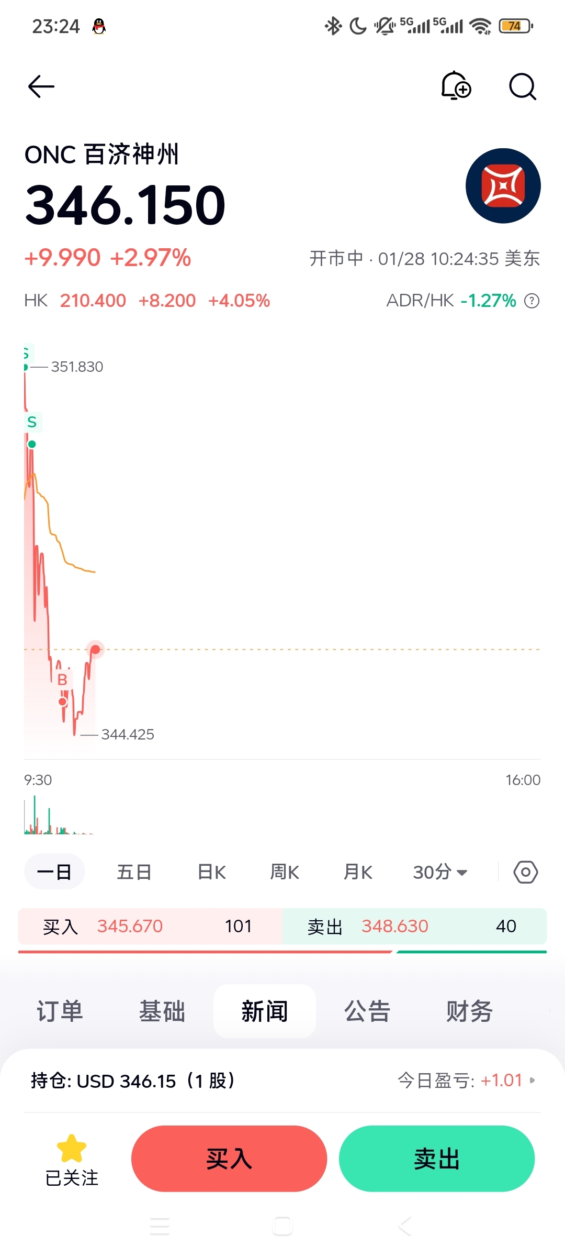Tap the Android home navigation button
This screenshot has height=1257, width=565.
coord(282,1226)
